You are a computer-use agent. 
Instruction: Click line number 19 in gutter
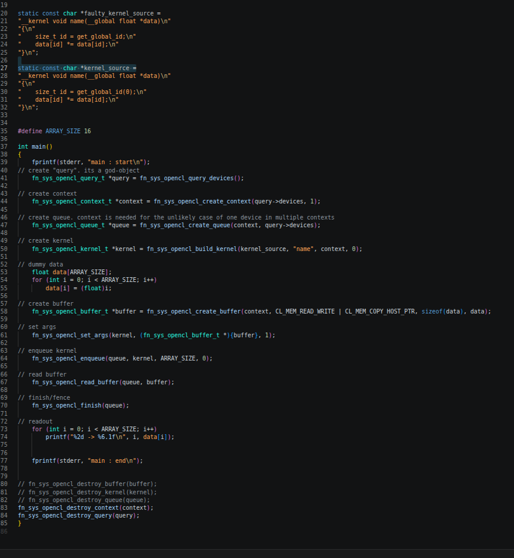point(4,5)
